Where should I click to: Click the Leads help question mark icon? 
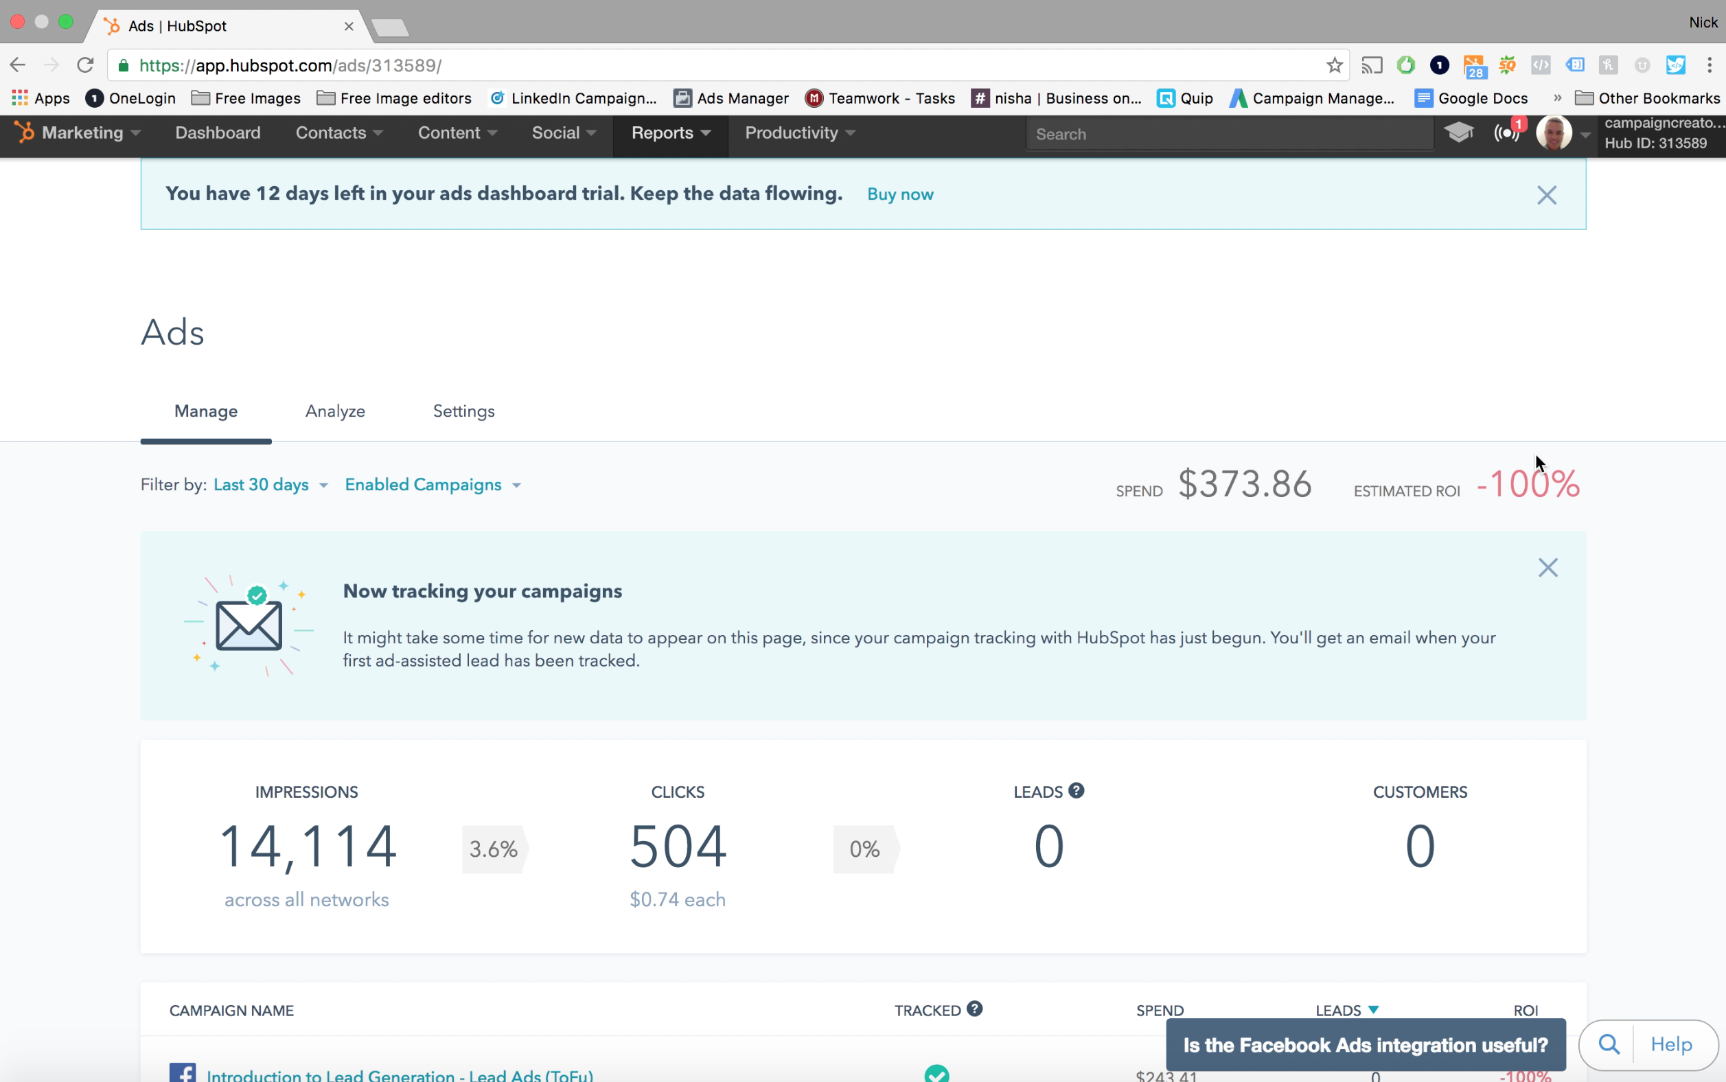(1076, 791)
